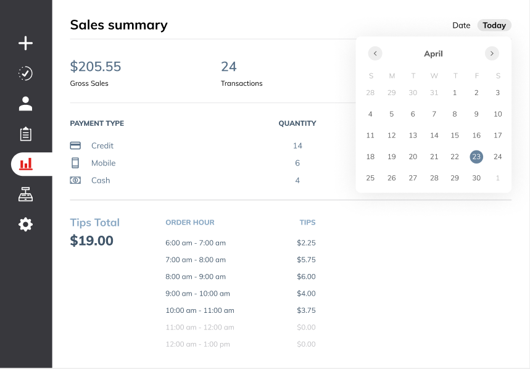Click the Today date button
The image size is (530, 369).
tap(494, 25)
